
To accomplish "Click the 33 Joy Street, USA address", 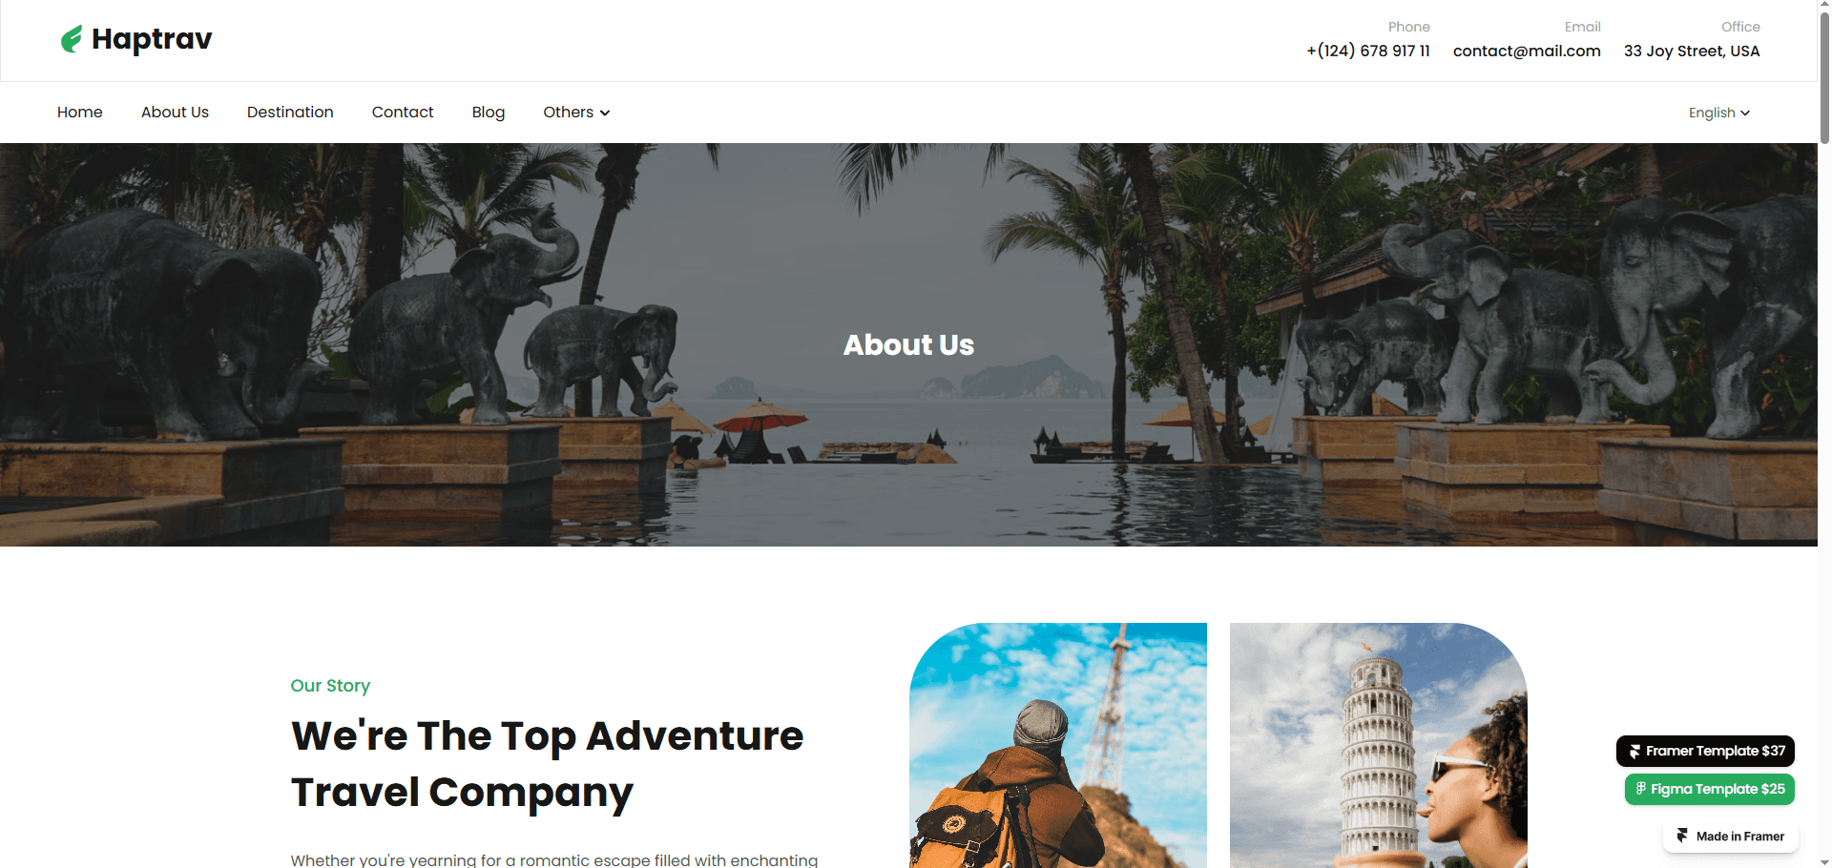I will (1692, 51).
